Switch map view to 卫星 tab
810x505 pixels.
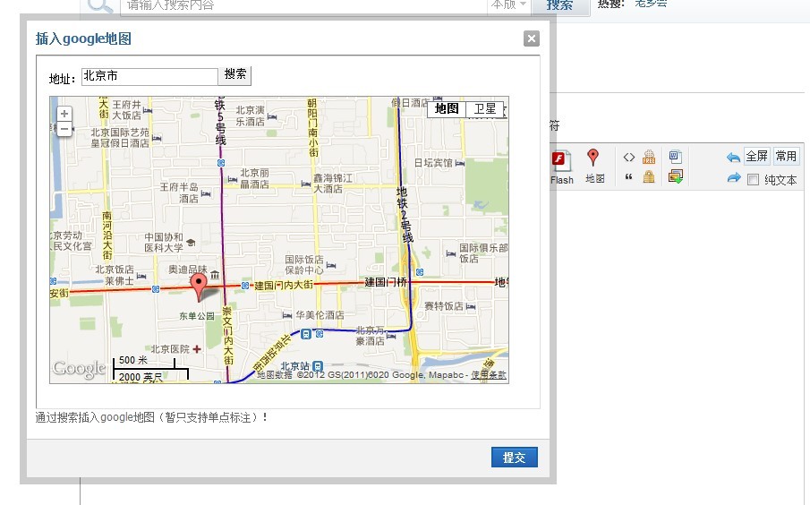click(x=485, y=108)
